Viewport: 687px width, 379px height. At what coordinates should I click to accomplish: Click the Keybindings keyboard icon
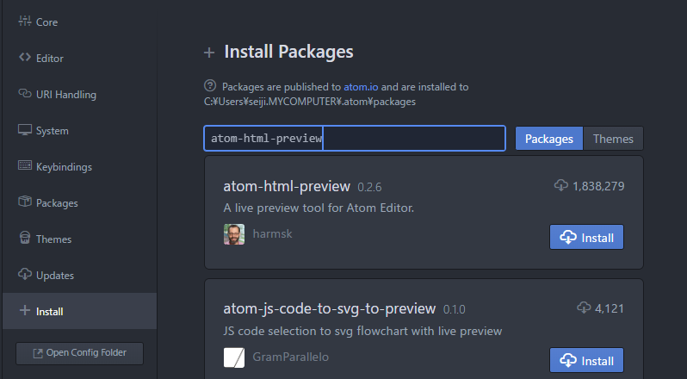[24, 166]
